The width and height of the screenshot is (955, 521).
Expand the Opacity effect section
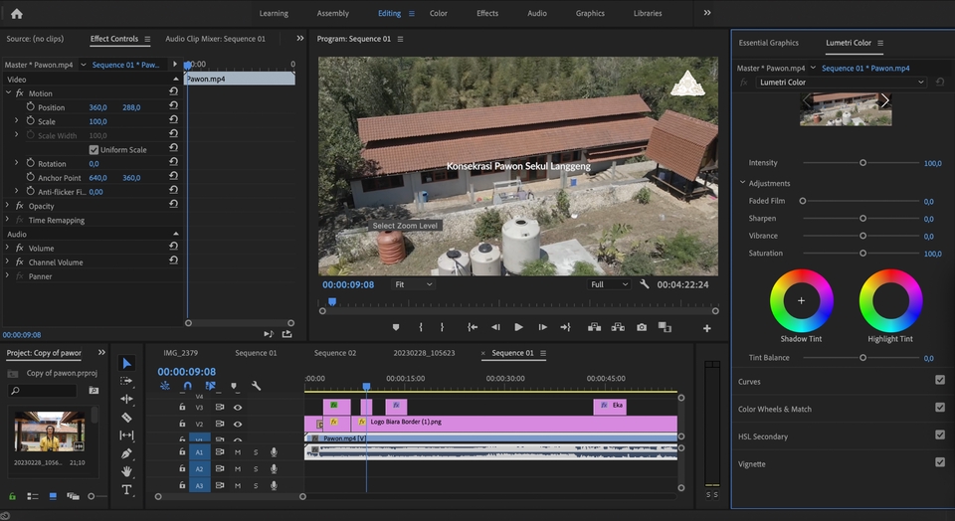pos(7,205)
